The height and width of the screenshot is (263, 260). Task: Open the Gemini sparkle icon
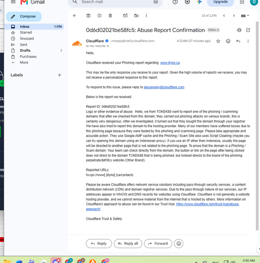tap(199, 2)
